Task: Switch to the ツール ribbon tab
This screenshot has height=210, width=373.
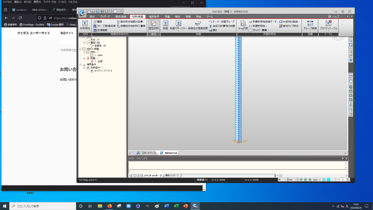Action: pyautogui.click(x=210, y=17)
